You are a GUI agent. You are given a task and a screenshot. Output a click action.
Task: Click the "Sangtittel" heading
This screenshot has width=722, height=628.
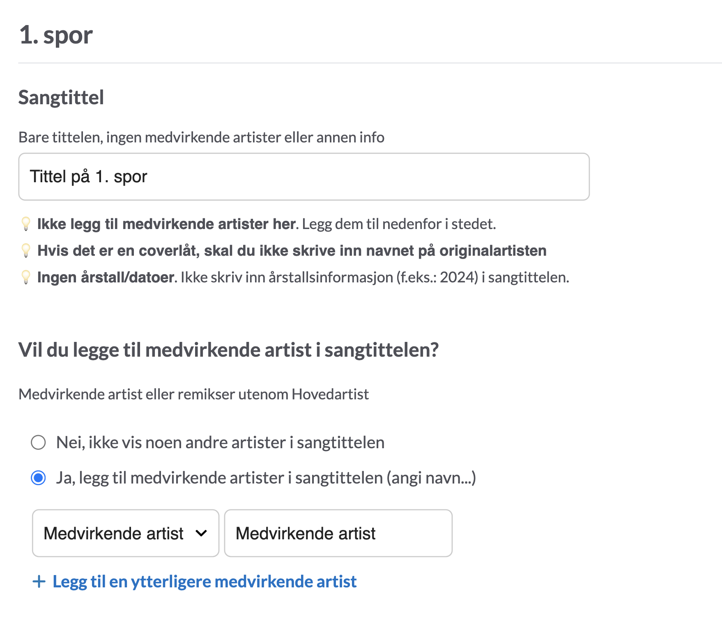(61, 98)
